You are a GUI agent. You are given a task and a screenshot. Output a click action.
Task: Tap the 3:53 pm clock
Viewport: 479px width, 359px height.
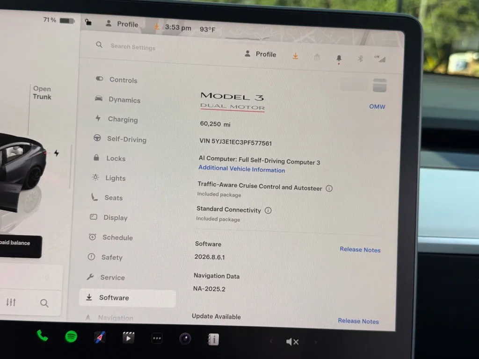point(178,28)
